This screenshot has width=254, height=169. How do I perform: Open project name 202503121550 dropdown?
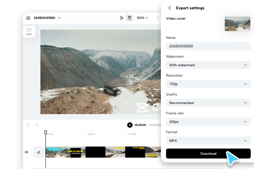[47, 18]
